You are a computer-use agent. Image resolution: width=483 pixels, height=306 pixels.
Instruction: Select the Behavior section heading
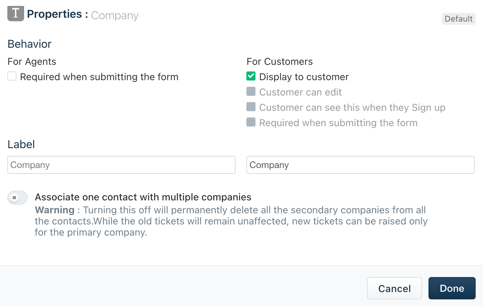point(29,44)
